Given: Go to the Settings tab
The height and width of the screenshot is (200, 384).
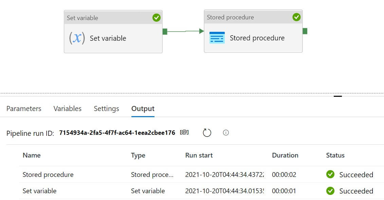Looking at the screenshot, I should pos(106,109).
